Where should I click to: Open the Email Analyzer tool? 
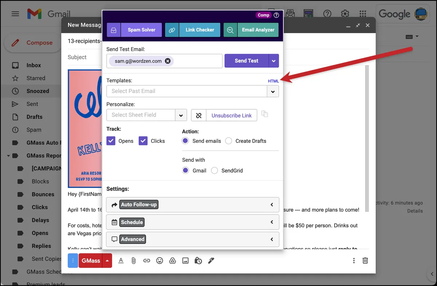point(251,30)
